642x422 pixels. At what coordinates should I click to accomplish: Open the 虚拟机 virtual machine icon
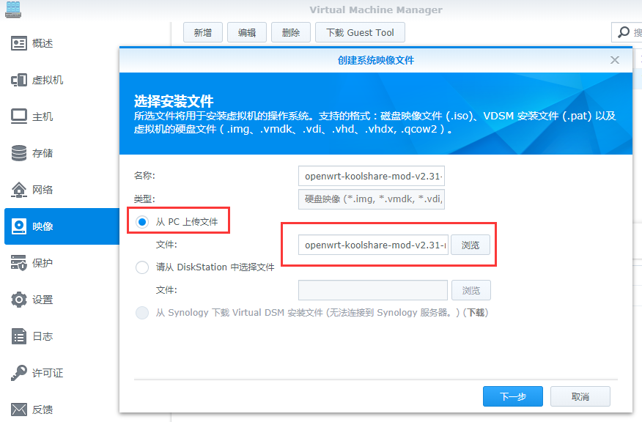click(x=19, y=80)
